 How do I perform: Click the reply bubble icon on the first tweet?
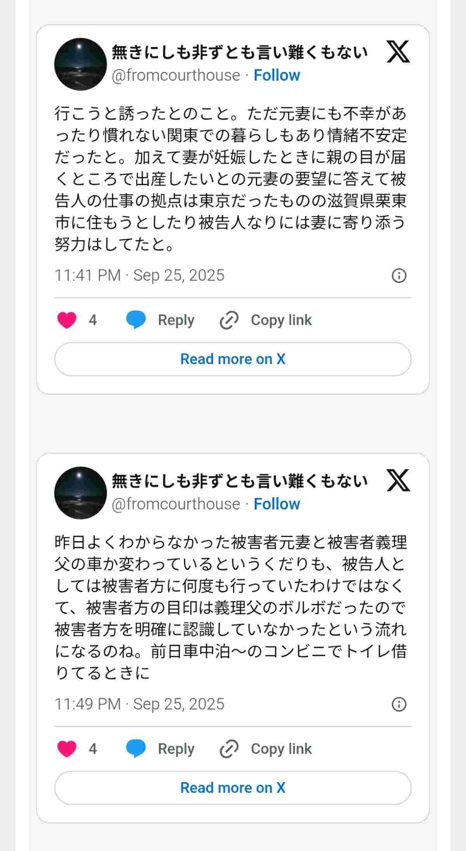tap(136, 320)
